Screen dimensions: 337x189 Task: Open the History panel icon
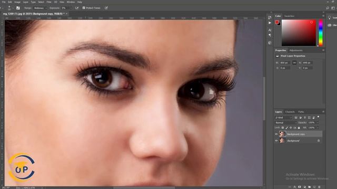pyautogui.click(x=270, y=17)
